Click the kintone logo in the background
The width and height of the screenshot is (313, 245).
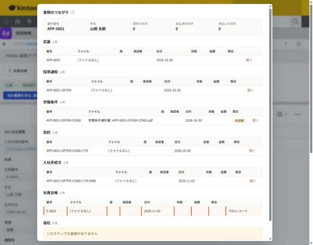tap(23, 8)
